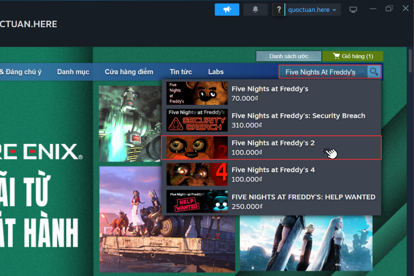Screen dimensions: 414x276
Task: Click the 310.000đ price text
Action: pyautogui.click(x=247, y=125)
